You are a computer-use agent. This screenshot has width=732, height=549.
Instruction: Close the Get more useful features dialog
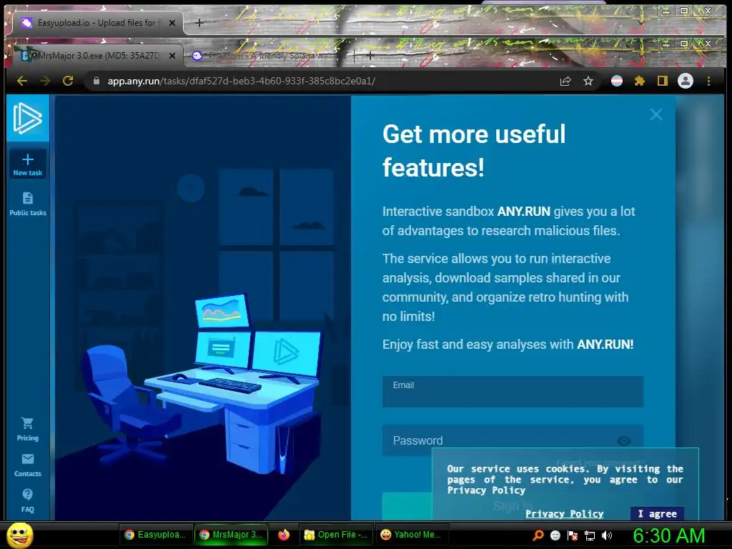(x=656, y=114)
